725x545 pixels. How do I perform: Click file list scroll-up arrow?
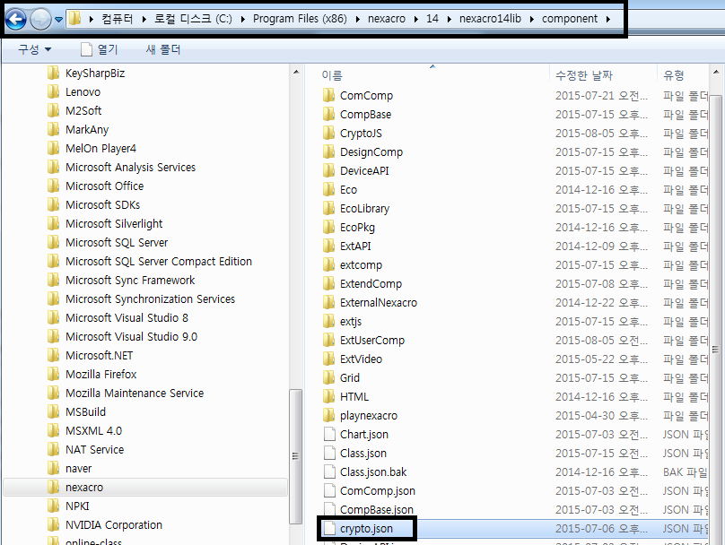pyautogui.click(x=716, y=72)
